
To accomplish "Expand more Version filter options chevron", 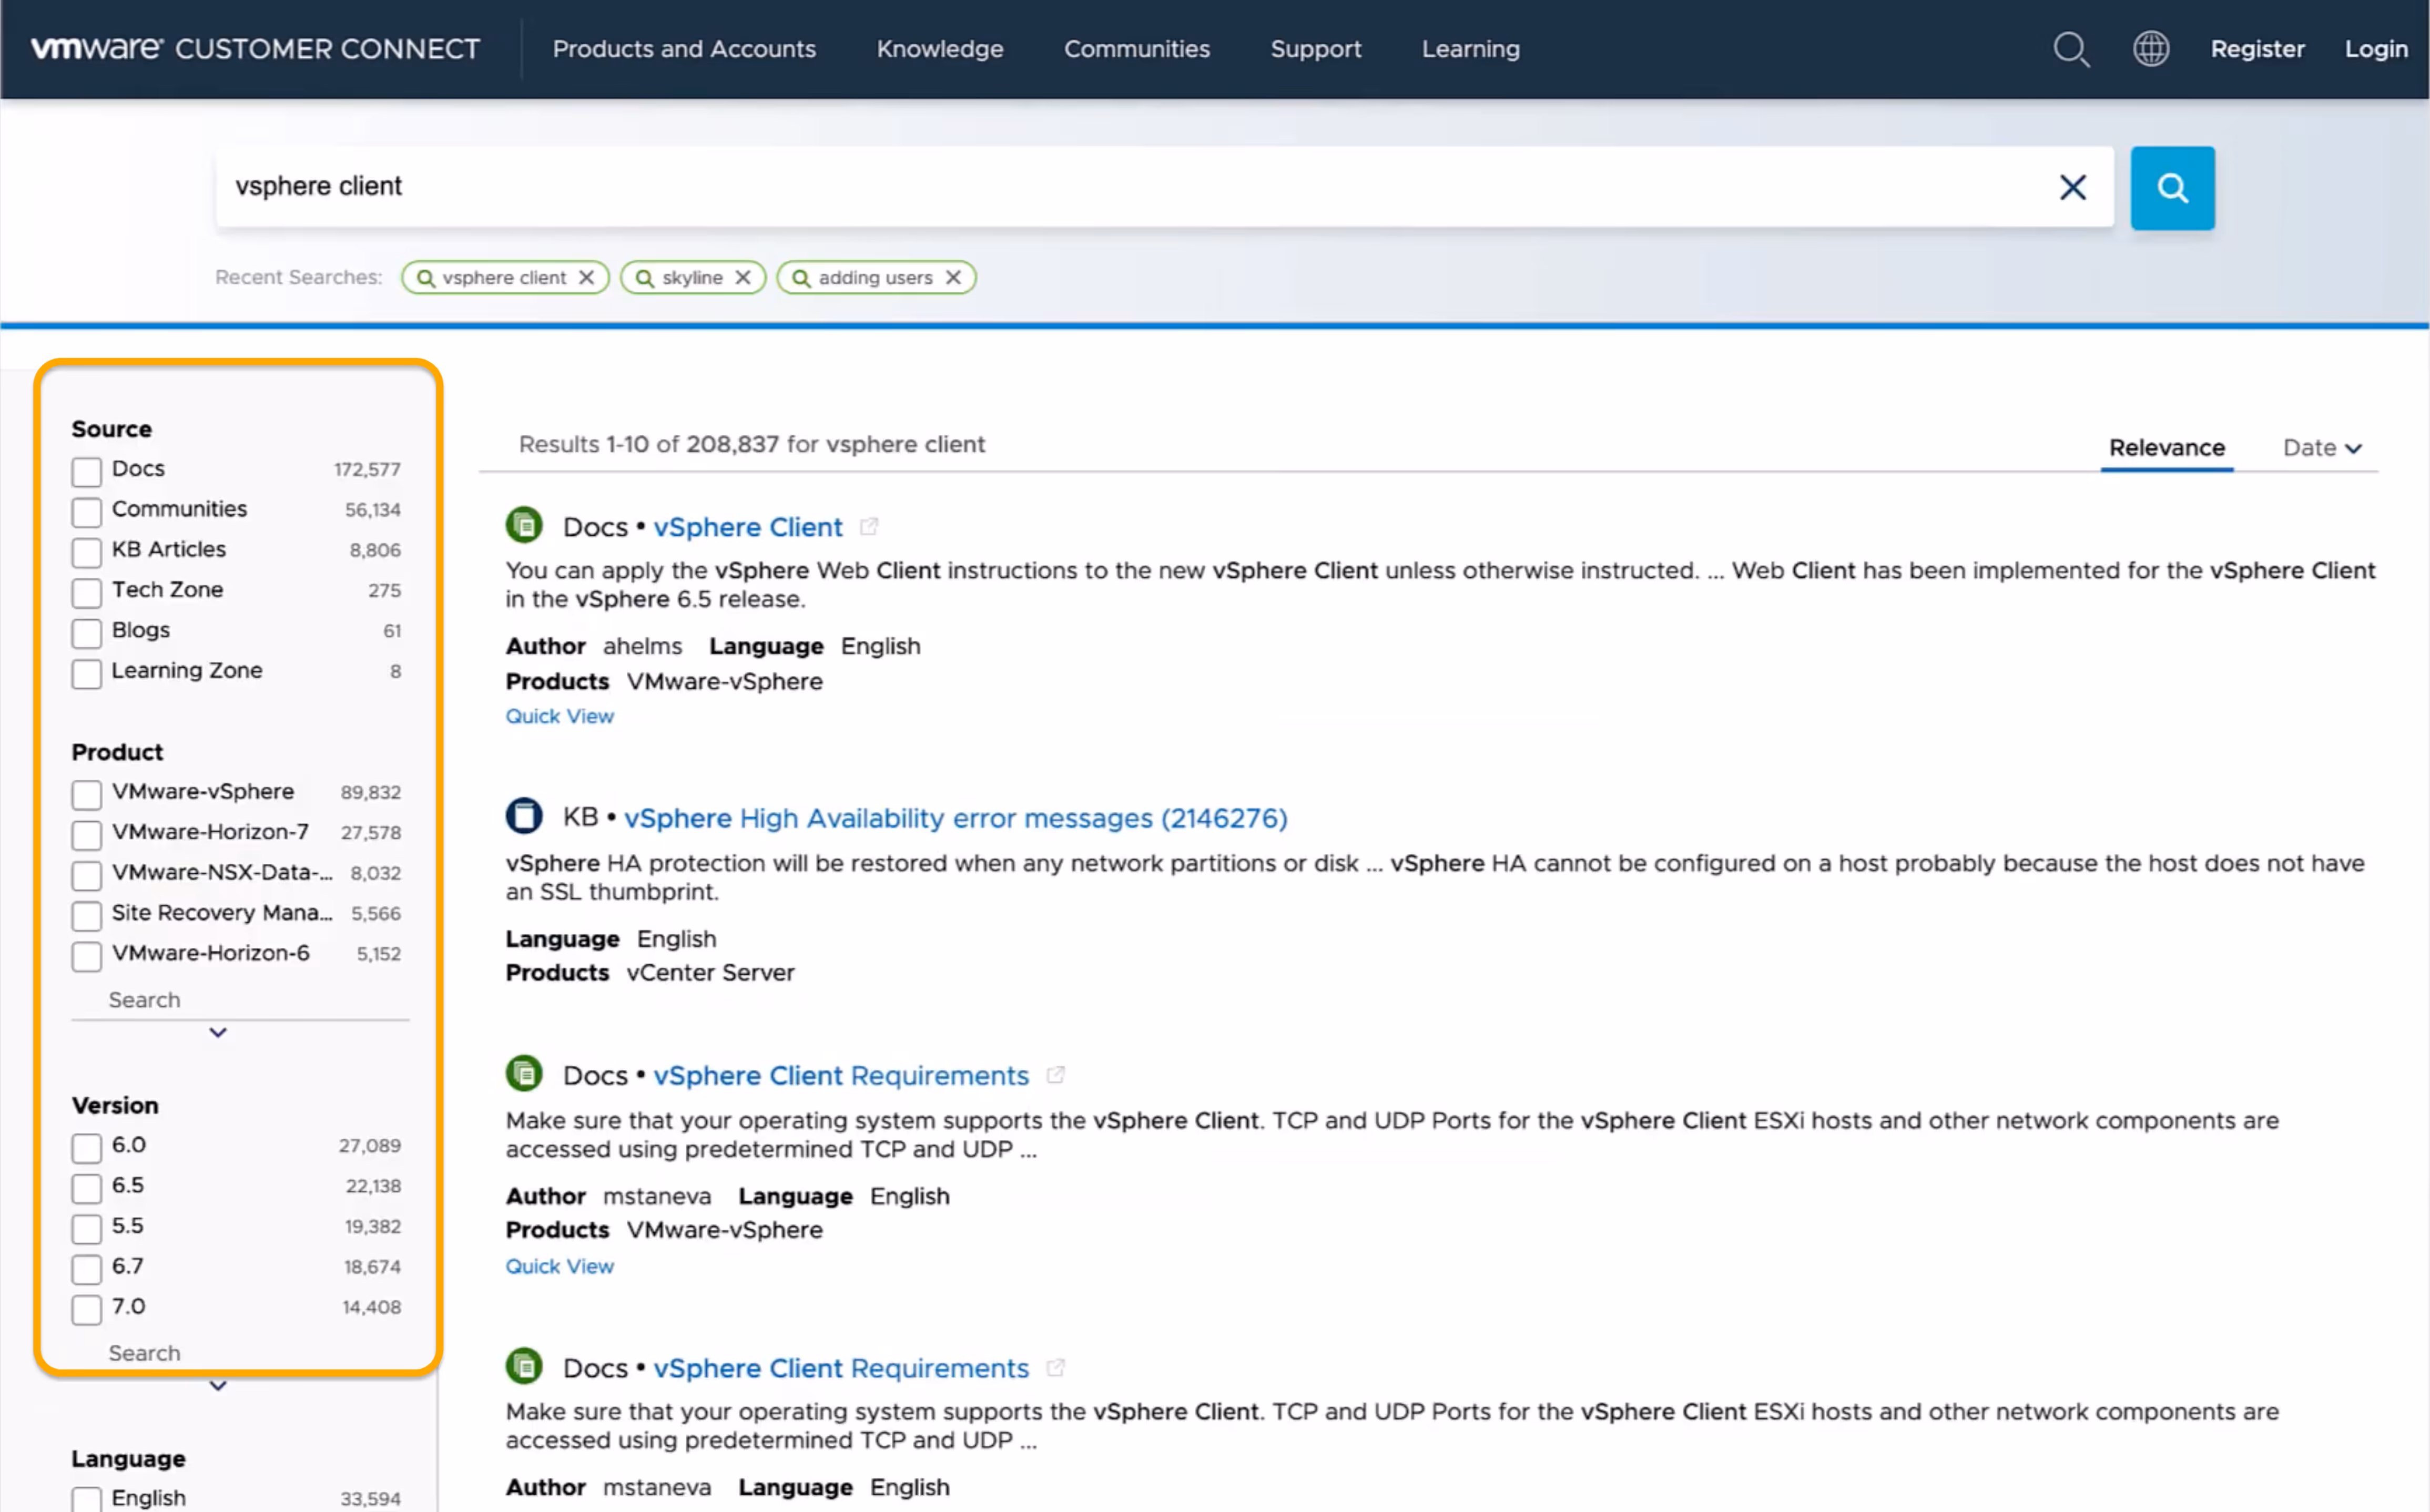I will (x=218, y=1385).
